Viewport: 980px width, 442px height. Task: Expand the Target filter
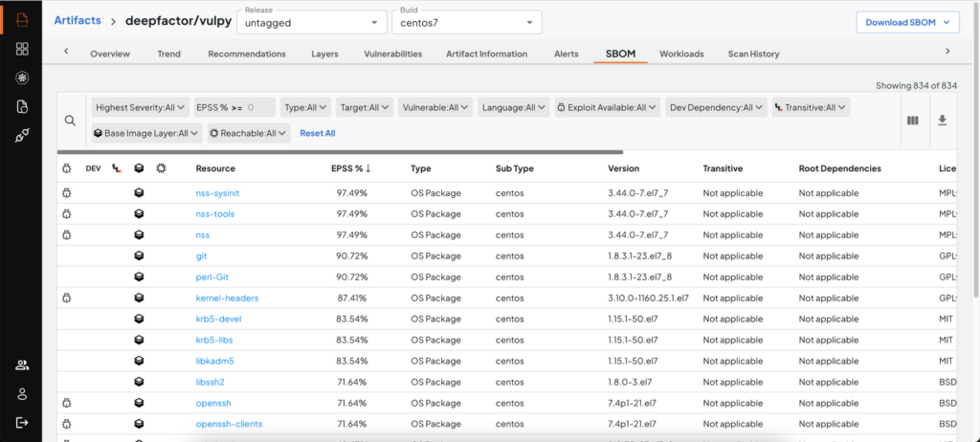click(x=365, y=107)
